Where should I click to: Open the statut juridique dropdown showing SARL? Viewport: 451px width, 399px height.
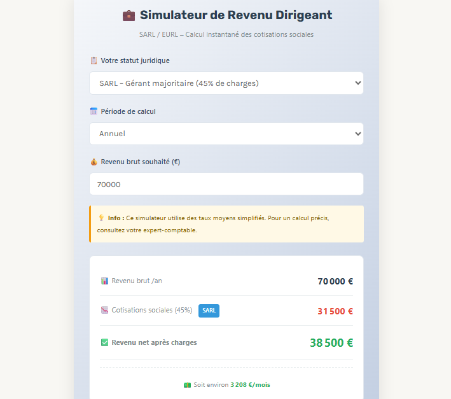pos(226,83)
